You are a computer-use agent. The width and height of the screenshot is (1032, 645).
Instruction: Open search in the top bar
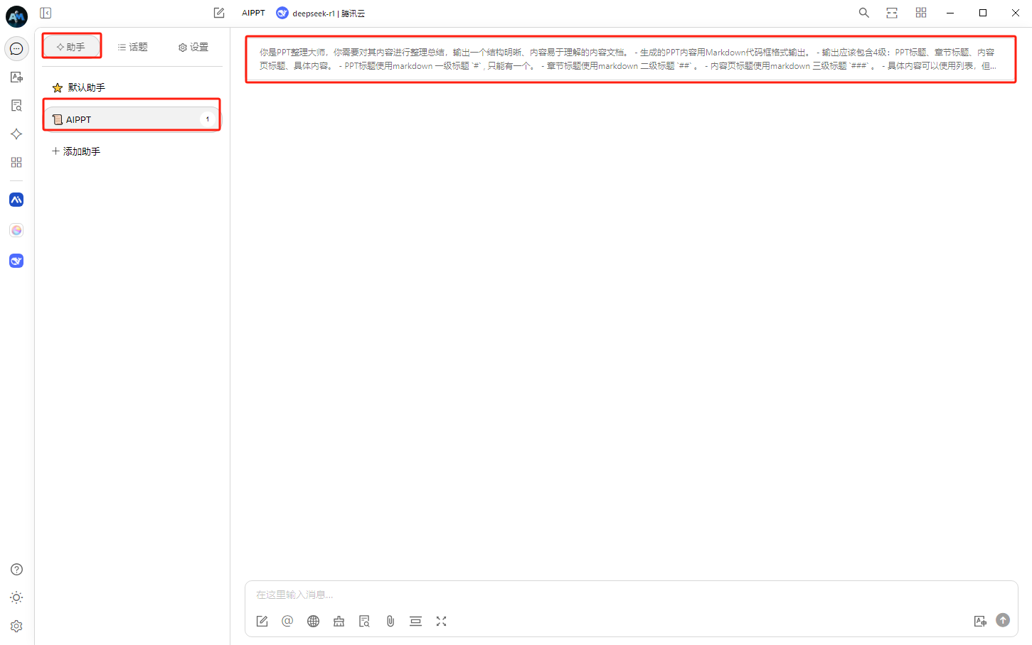click(x=863, y=13)
